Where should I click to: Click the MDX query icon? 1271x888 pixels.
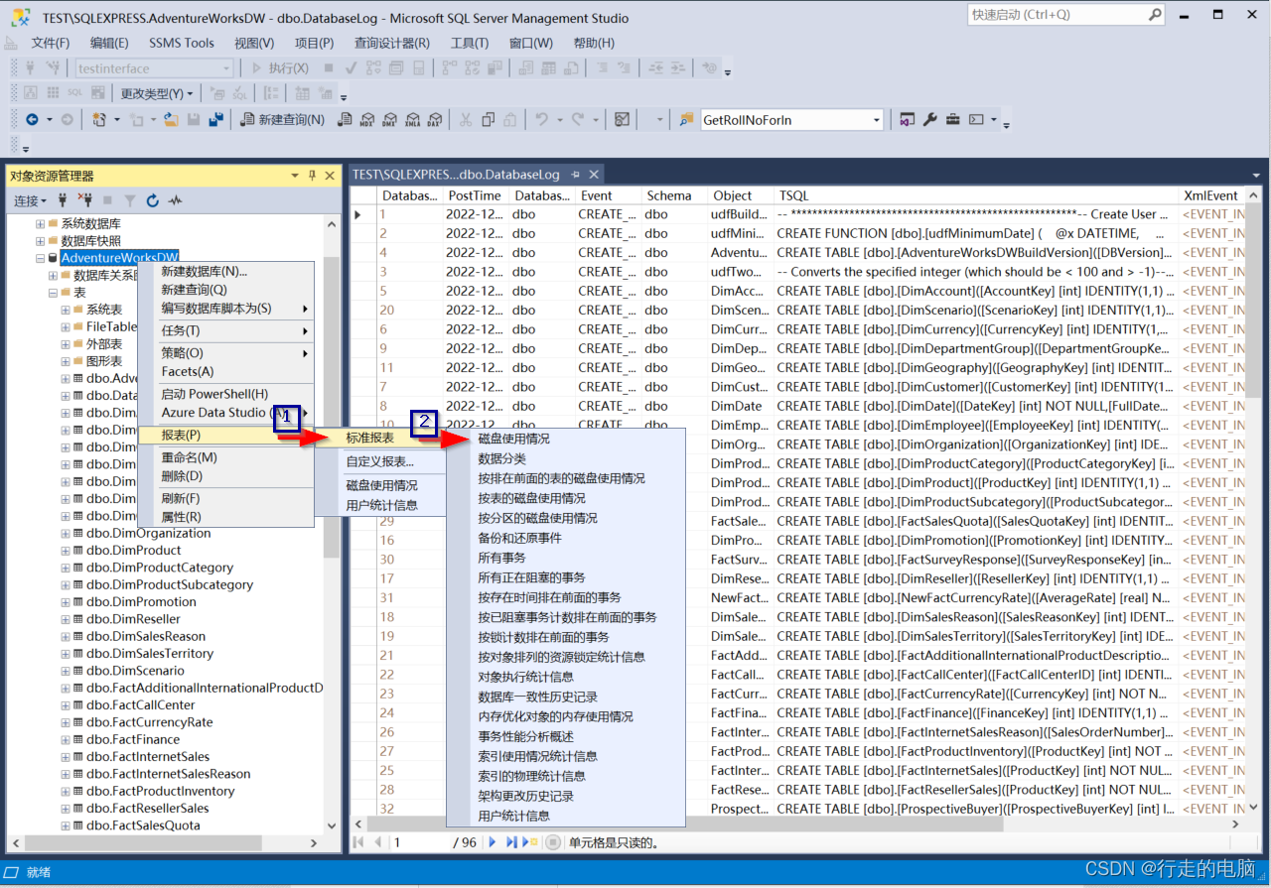point(367,120)
